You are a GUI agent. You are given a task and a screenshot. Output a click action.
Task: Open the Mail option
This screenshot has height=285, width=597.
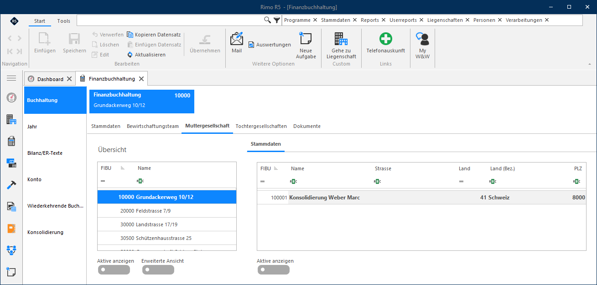point(237,43)
